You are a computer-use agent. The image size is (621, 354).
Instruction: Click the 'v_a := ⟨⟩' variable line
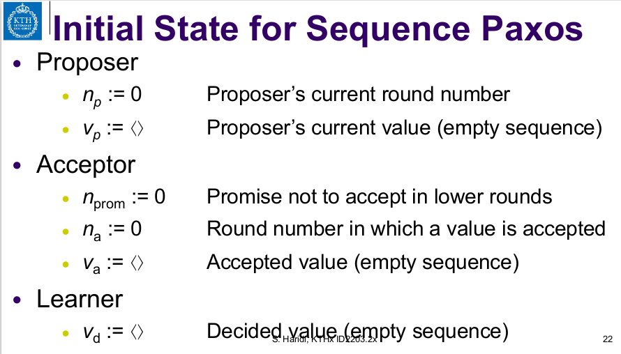pos(112,263)
